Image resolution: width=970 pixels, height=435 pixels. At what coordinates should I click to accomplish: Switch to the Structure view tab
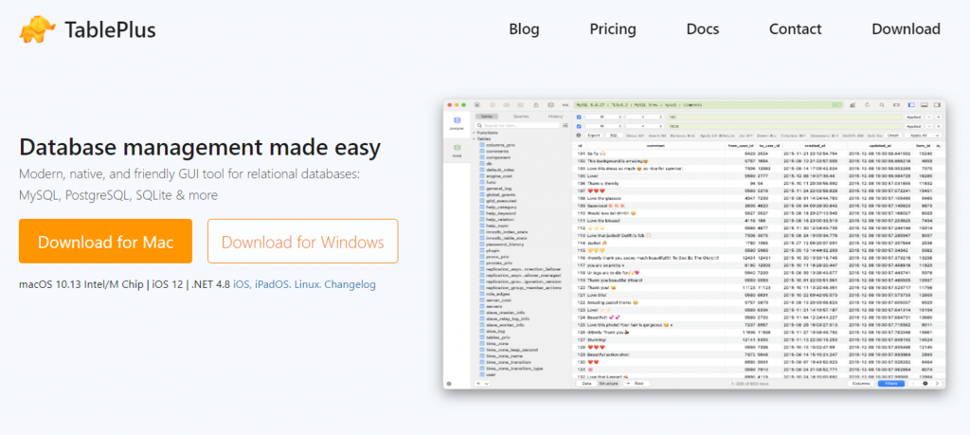point(608,384)
